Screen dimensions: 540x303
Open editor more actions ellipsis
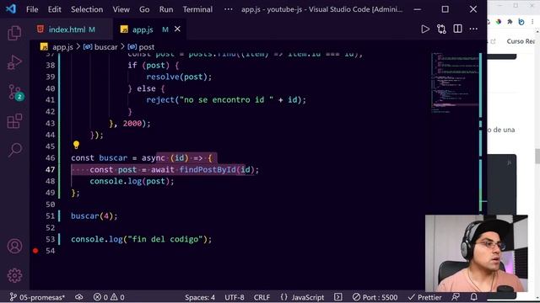473,29
